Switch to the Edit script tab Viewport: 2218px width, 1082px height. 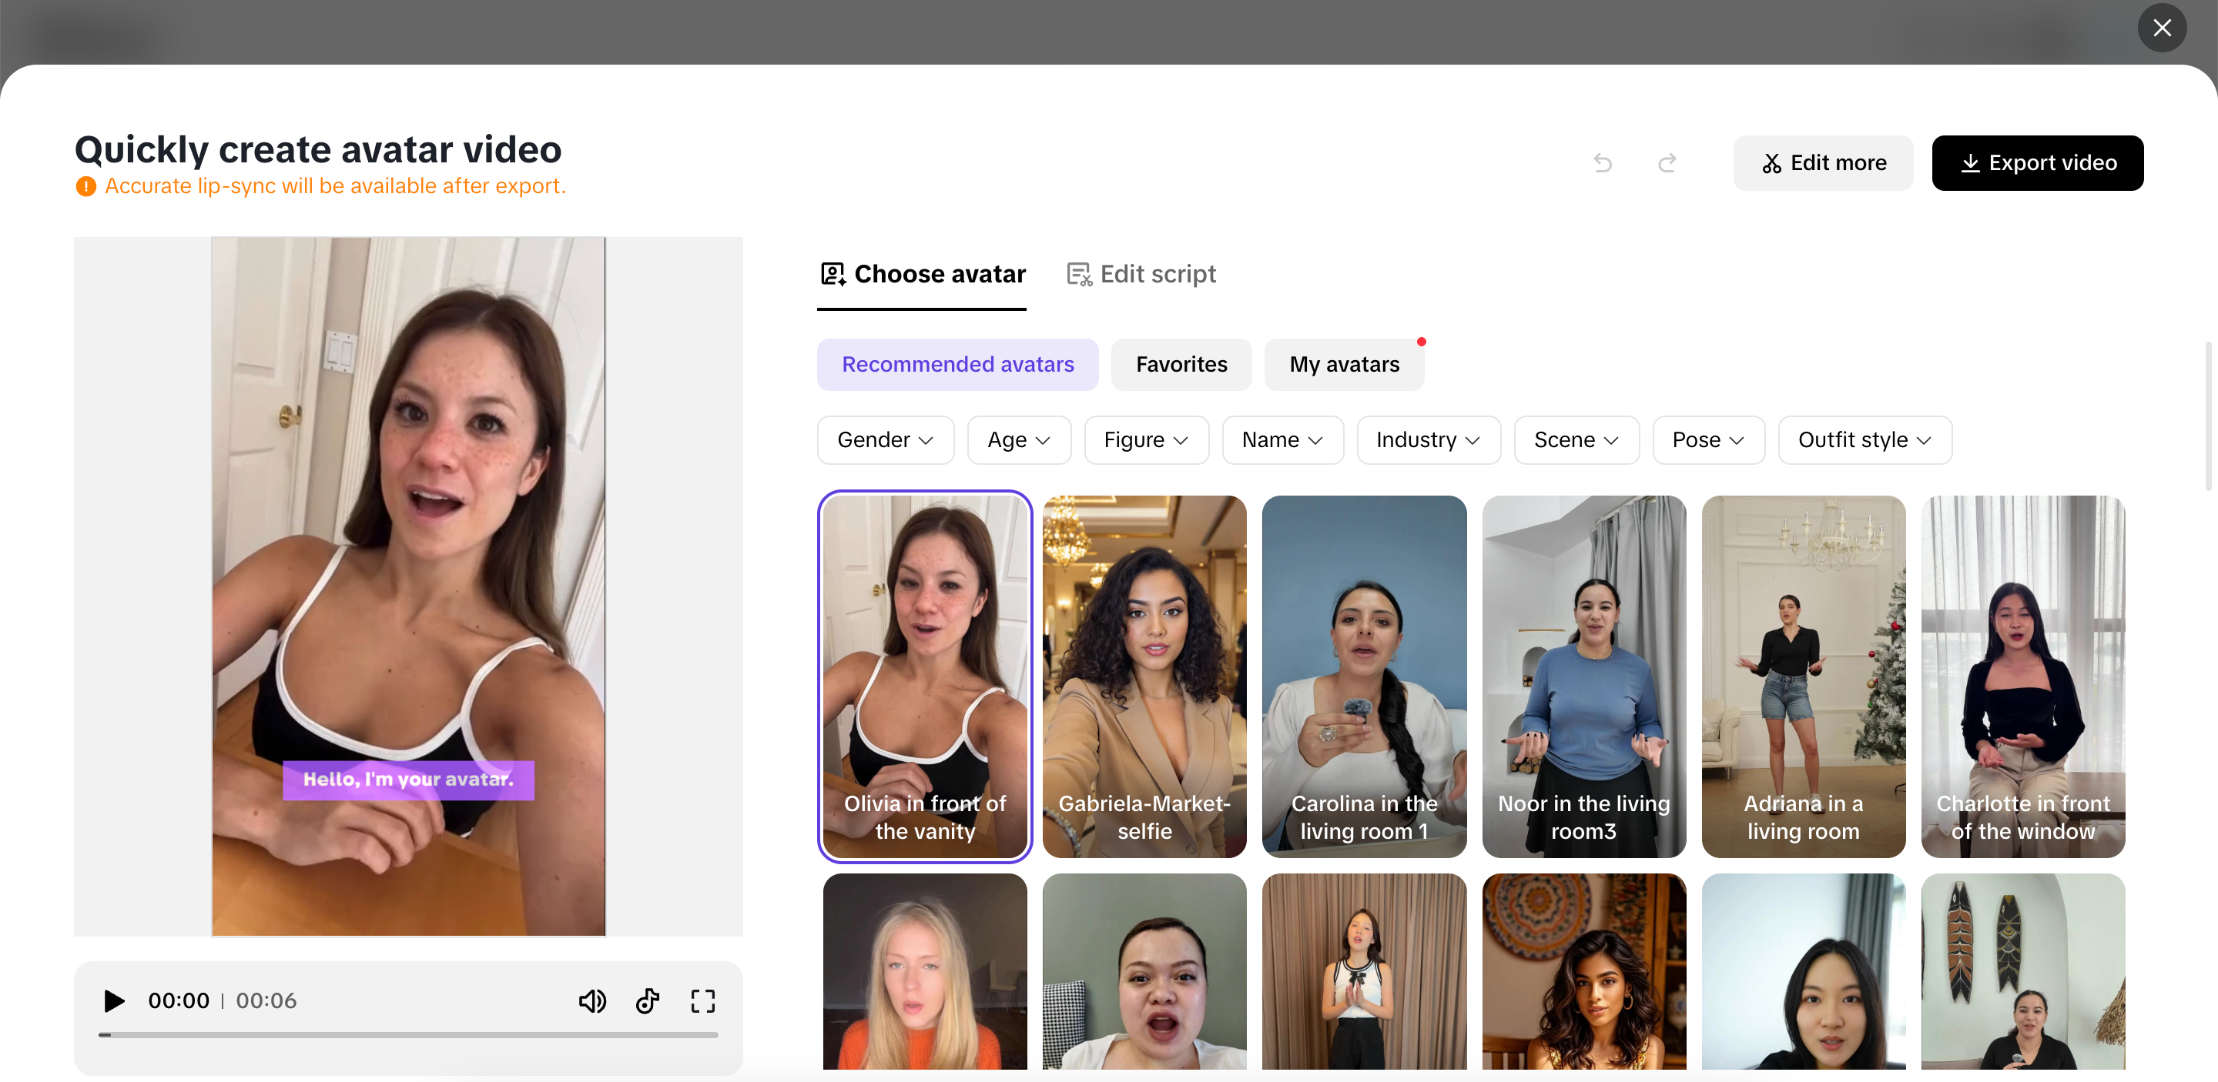tap(1141, 273)
